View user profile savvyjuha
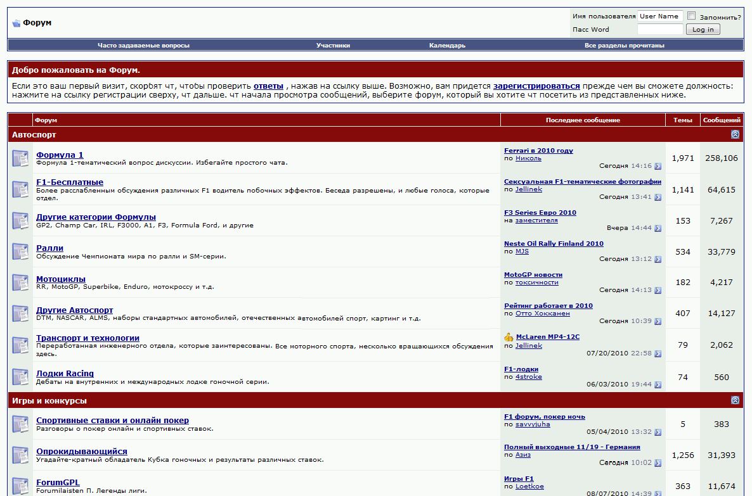Viewport: 752px width, 496px height. pyautogui.click(x=533, y=424)
